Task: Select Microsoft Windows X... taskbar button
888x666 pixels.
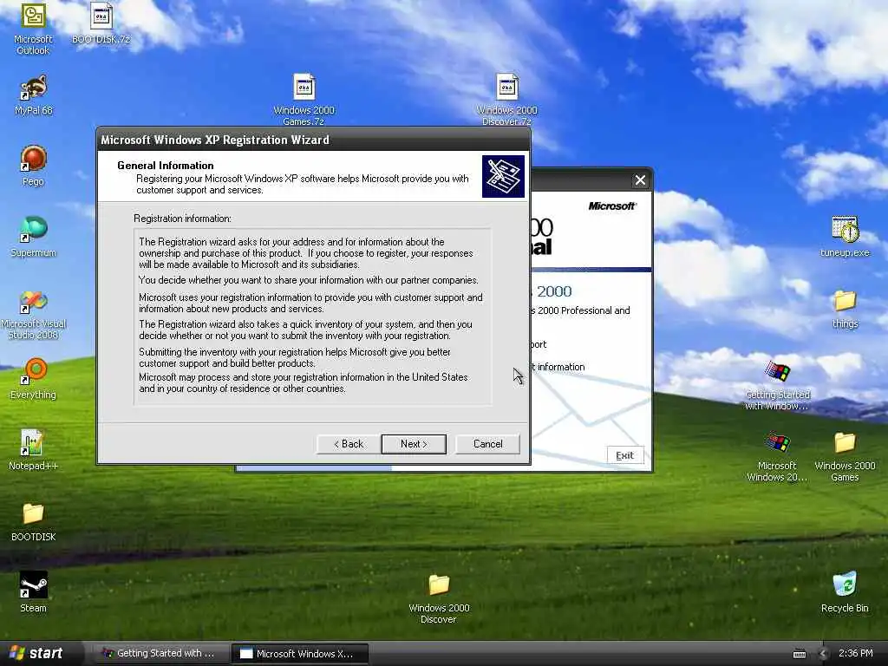Action: point(300,654)
